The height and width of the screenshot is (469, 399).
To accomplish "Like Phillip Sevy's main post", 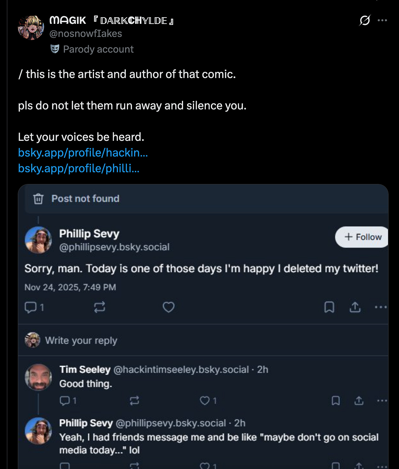I will click(x=169, y=307).
